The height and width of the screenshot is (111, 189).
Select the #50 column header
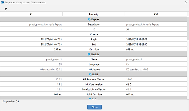pyautogui.click(x=156, y=14)
